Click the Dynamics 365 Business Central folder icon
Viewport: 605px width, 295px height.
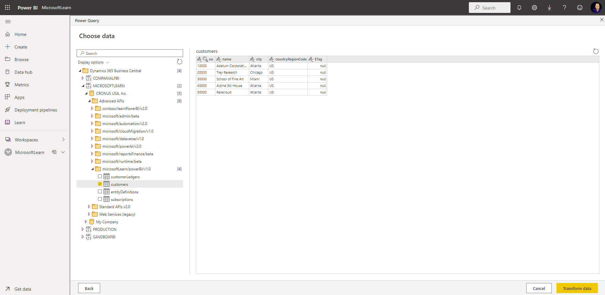[85, 71]
